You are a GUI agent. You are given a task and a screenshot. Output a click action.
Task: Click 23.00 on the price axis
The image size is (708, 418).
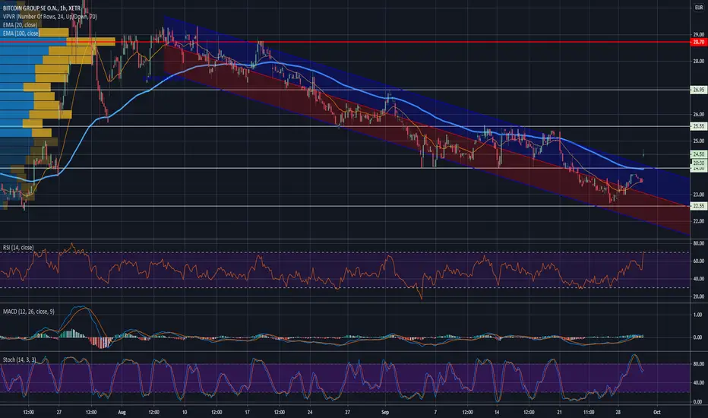tap(699, 195)
